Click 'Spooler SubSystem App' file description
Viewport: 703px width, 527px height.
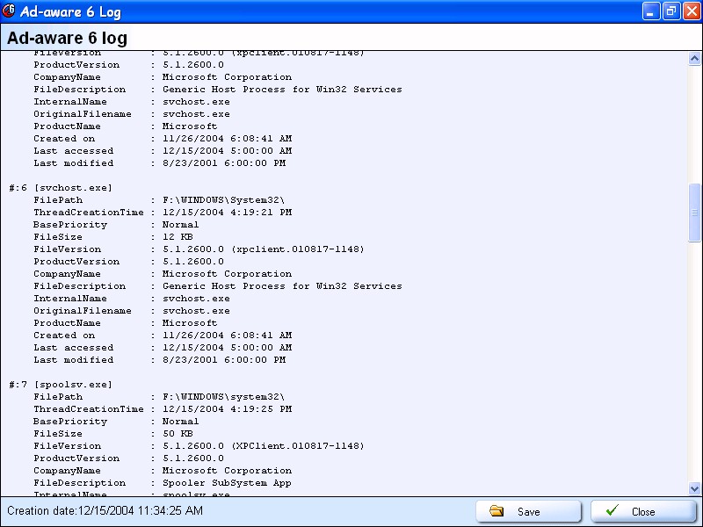(227, 482)
